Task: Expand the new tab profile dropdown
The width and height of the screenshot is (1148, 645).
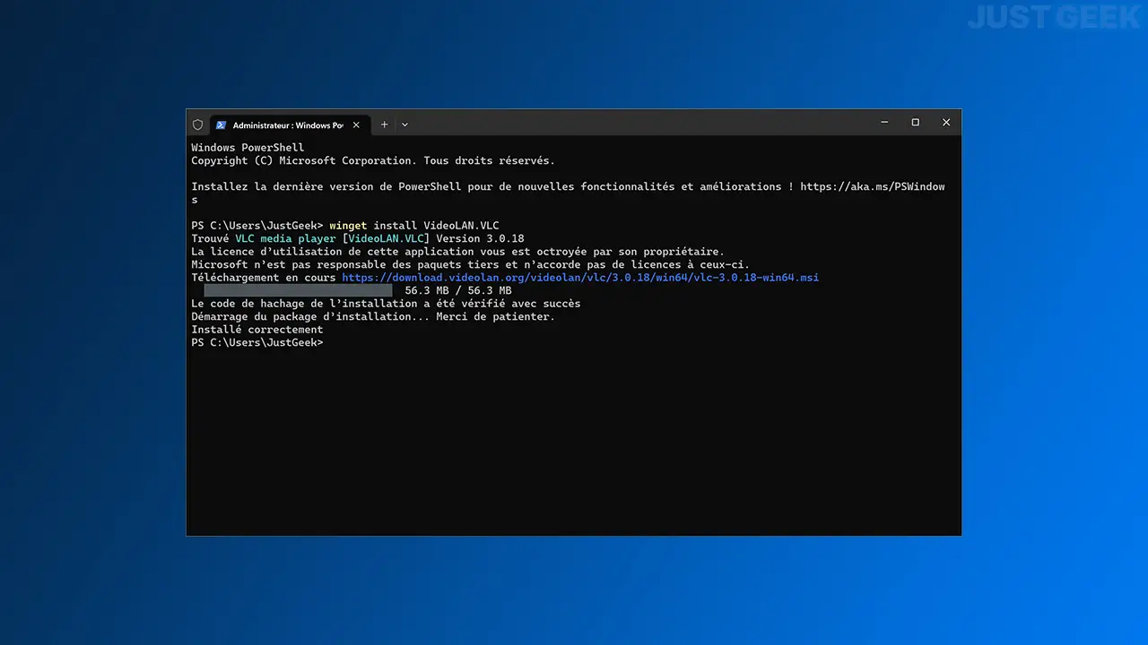Action: (404, 125)
